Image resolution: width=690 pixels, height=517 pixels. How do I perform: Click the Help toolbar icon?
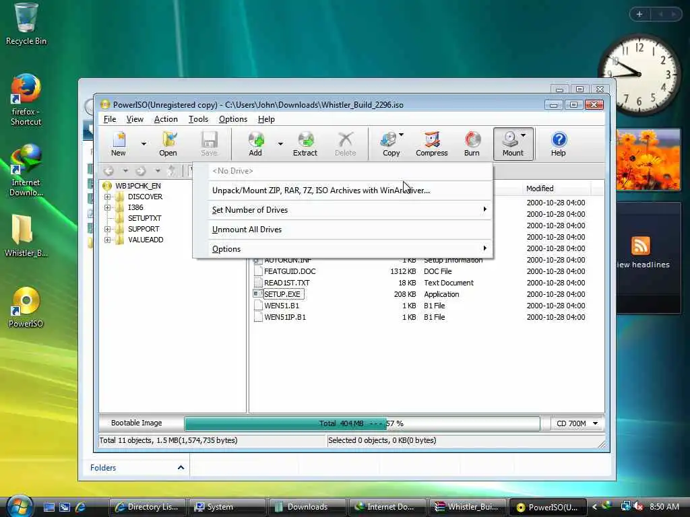[559, 144]
